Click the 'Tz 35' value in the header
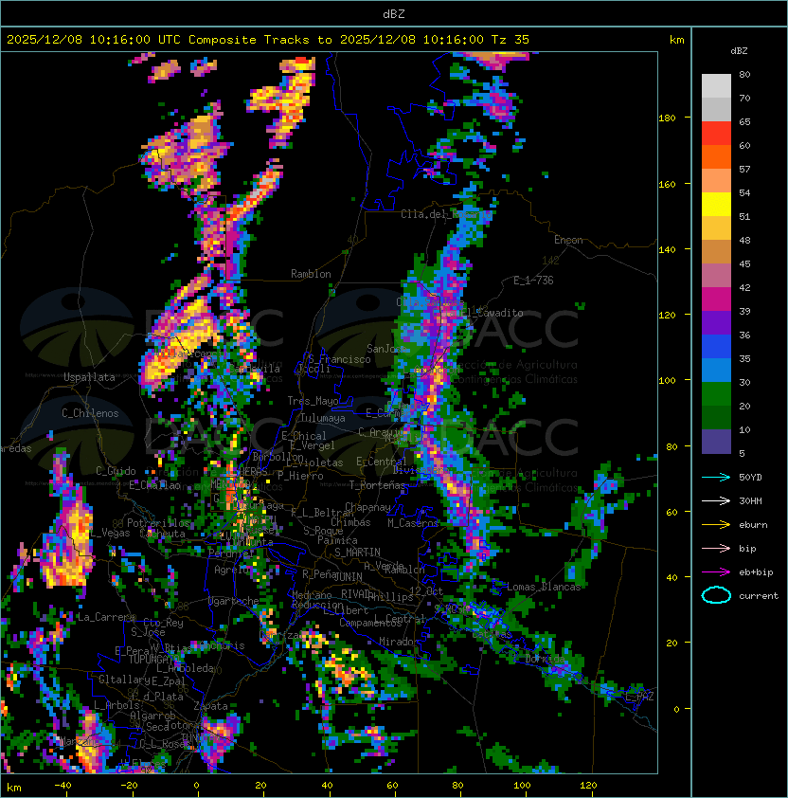Viewport: 788px width, 798px height. [x=510, y=40]
